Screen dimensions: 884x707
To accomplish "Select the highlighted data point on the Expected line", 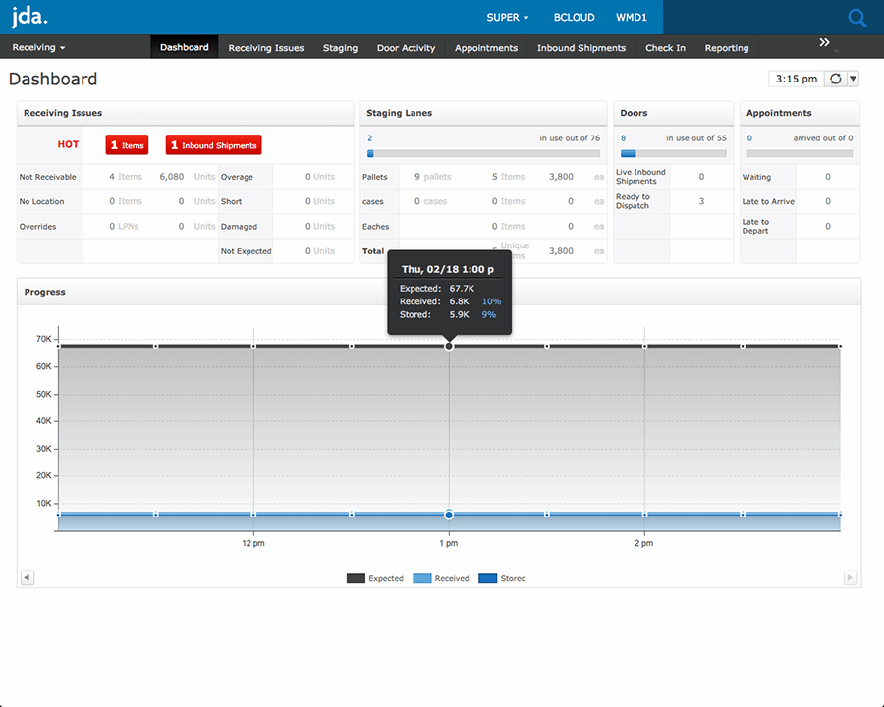I will [449, 345].
